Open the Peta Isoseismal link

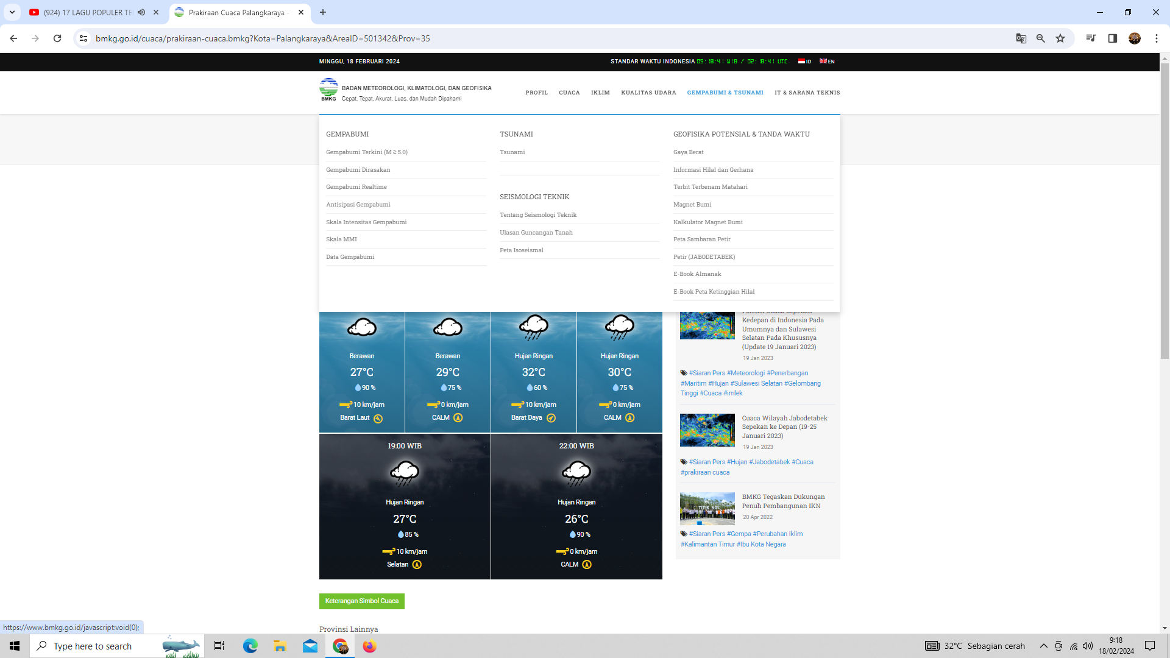point(522,250)
